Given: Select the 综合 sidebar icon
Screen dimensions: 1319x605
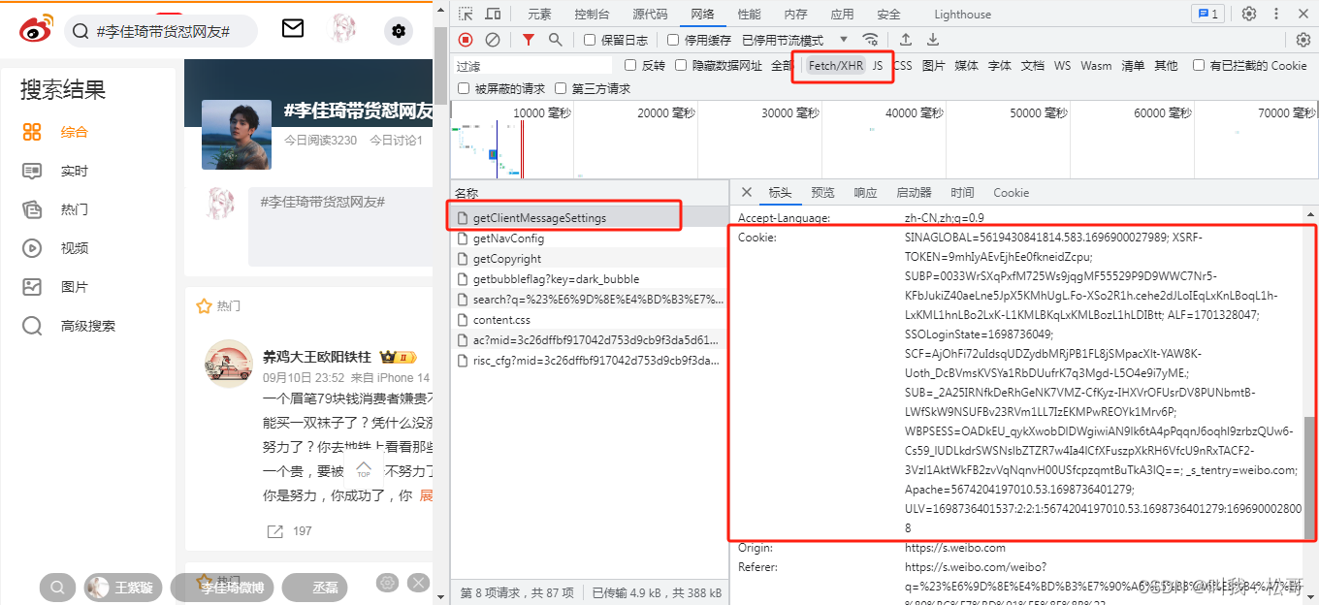Looking at the screenshot, I should click(x=32, y=132).
